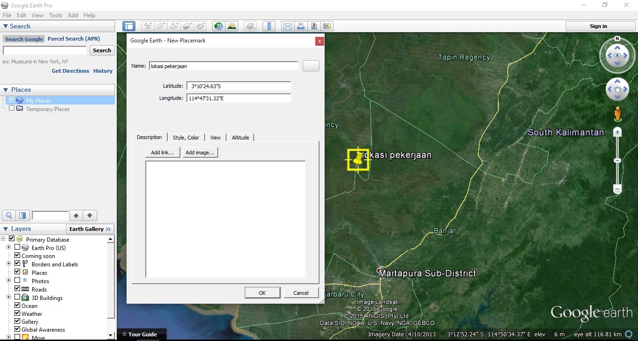Image resolution: width=638 pixels, height=341 pixels.
Task: Open the Edit menu
Action: point(21,15)
